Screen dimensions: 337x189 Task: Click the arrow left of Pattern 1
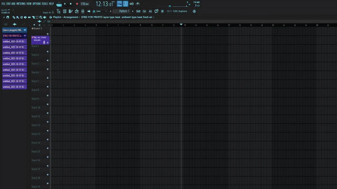[x=111, y=11]
